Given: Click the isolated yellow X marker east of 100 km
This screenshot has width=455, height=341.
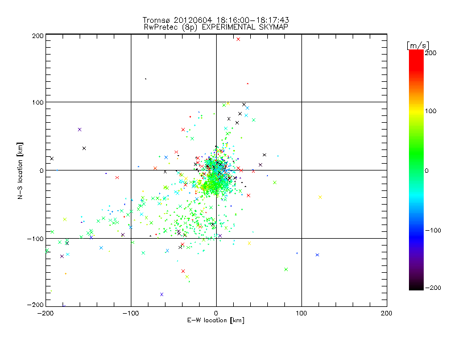Looking at the screenshot, I should [x=320, y=197].
